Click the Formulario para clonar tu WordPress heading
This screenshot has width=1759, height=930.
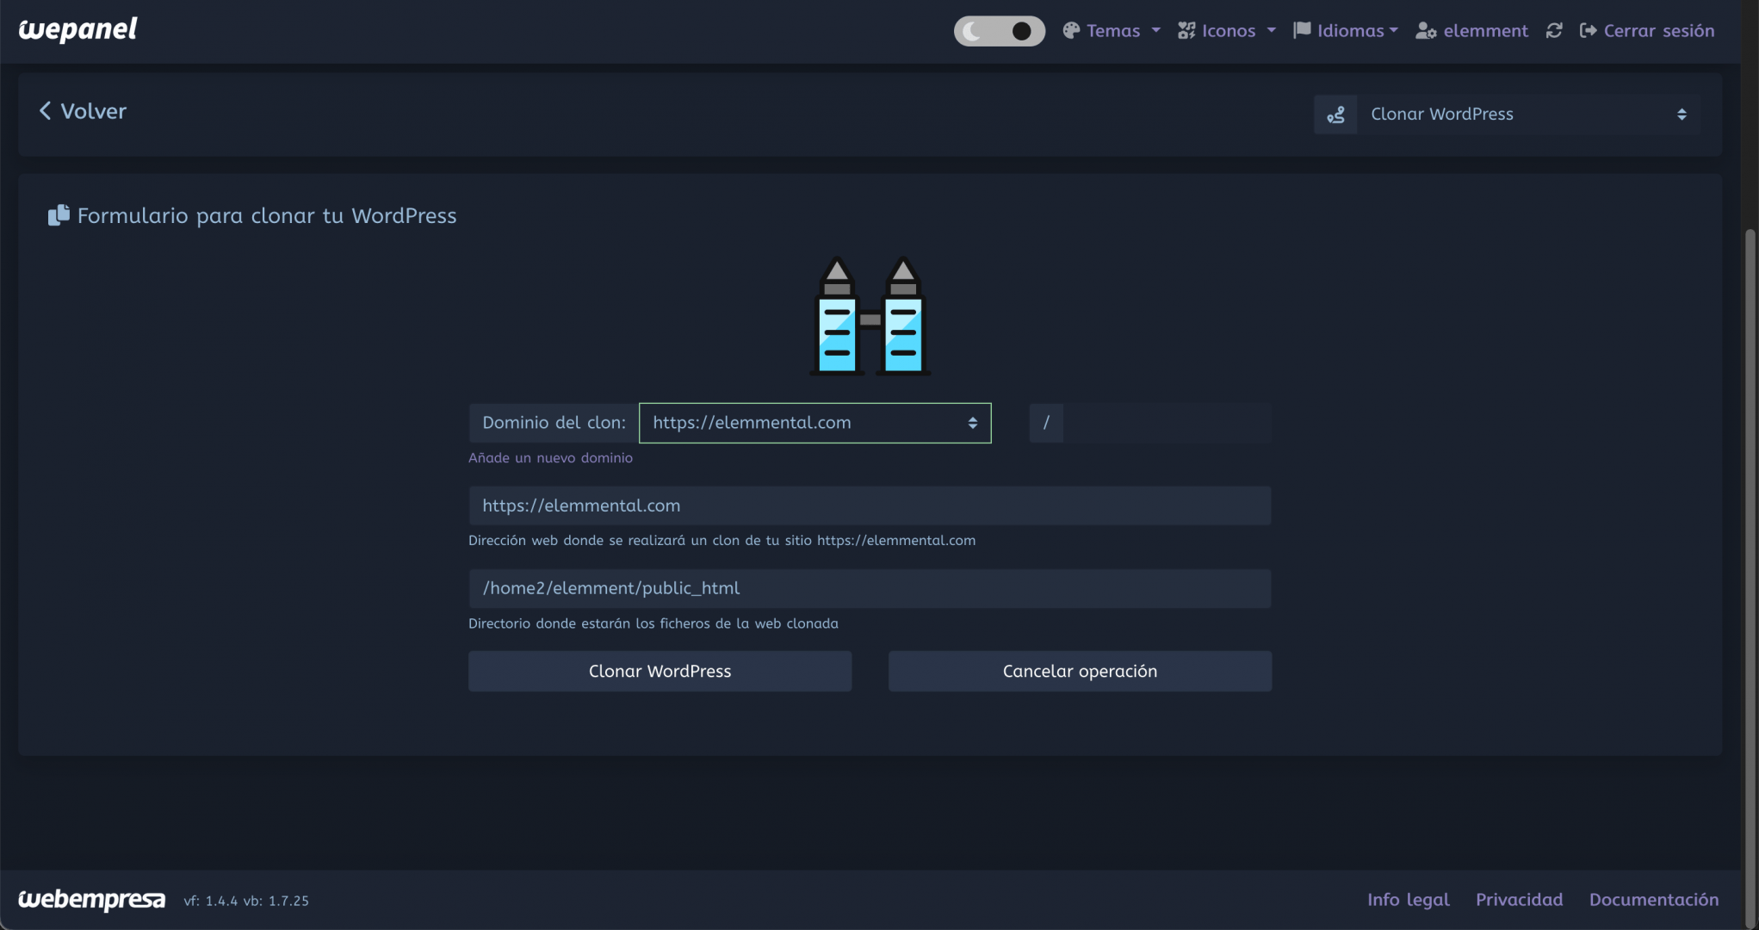coord(267,215)
